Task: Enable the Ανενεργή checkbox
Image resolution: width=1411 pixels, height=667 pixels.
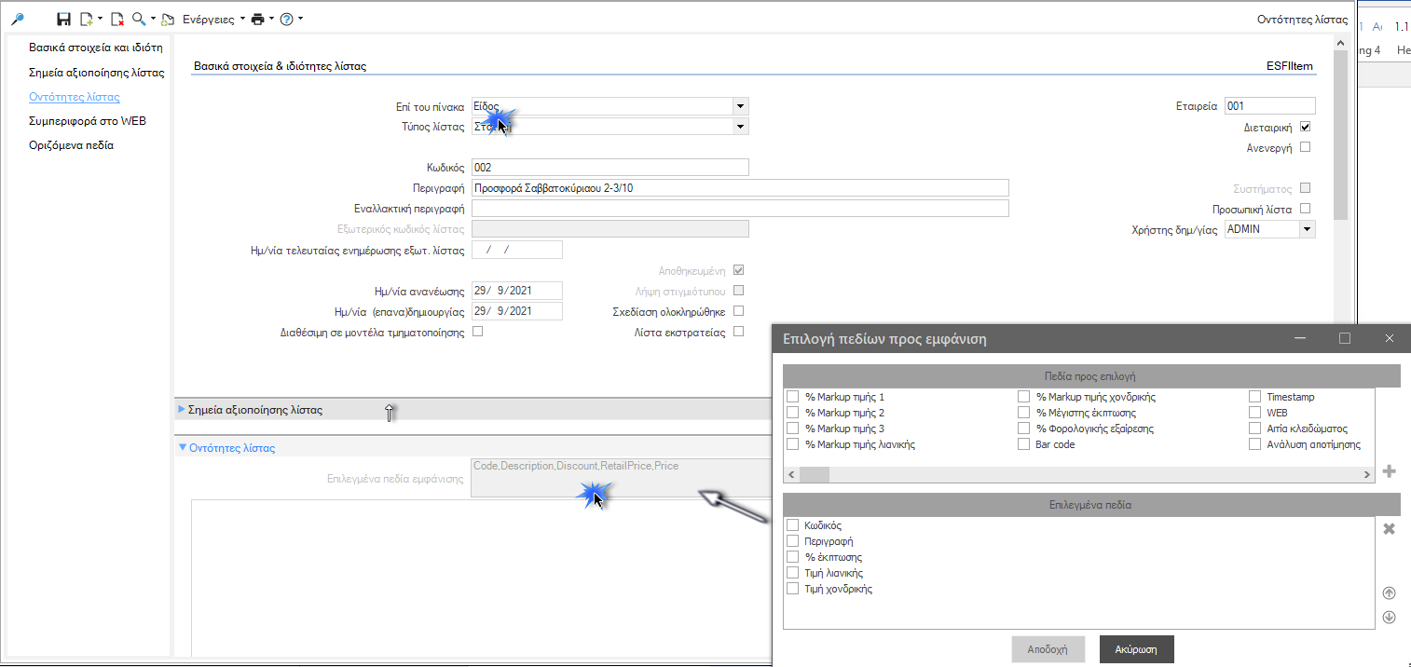Action: point(1305,147)
